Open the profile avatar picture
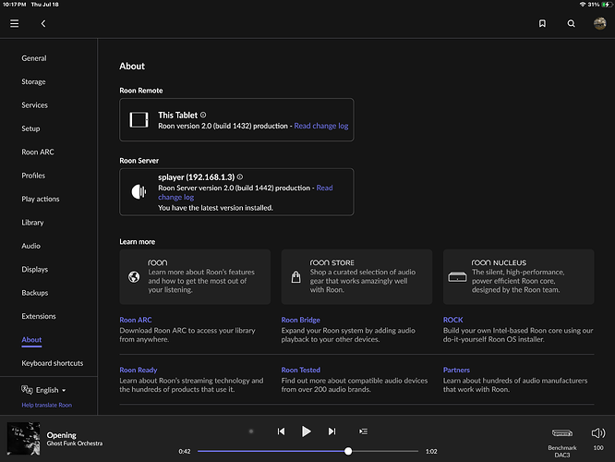This screenshot has width=615, height=462. click(599, 23)
